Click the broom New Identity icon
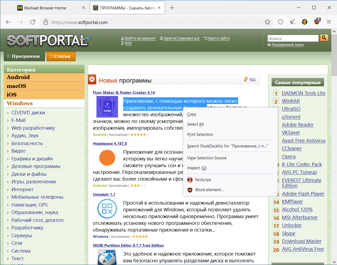The width and height of the screenshot is (337, 265). coord(293,22)
